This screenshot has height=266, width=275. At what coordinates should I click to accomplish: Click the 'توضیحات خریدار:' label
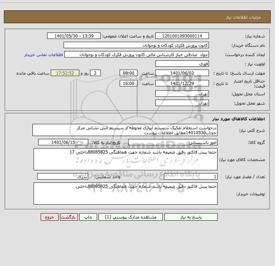250,194
